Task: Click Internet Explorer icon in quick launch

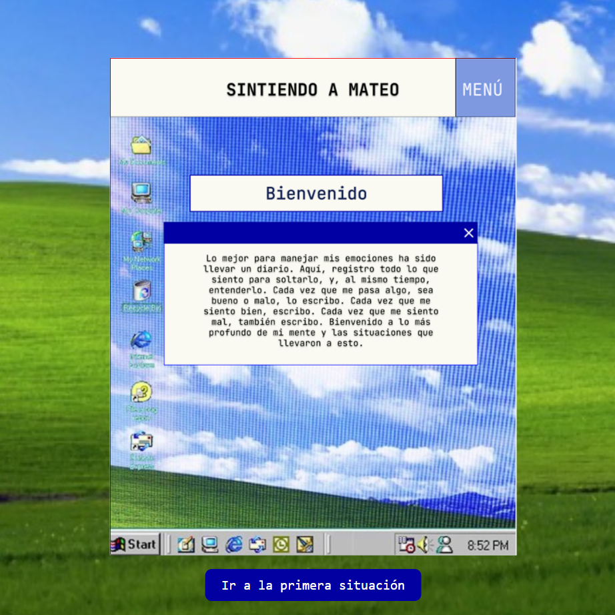Action: pos(234,544)
